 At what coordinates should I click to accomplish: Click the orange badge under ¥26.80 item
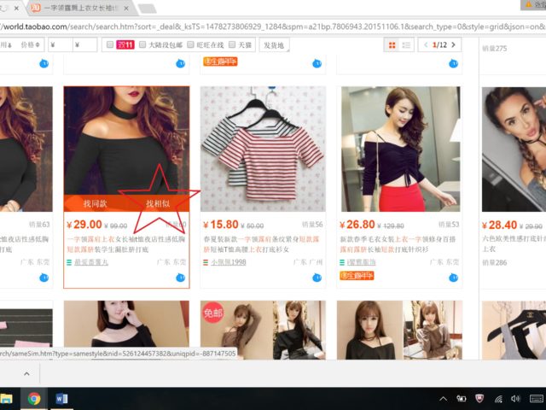click(357, 276)
